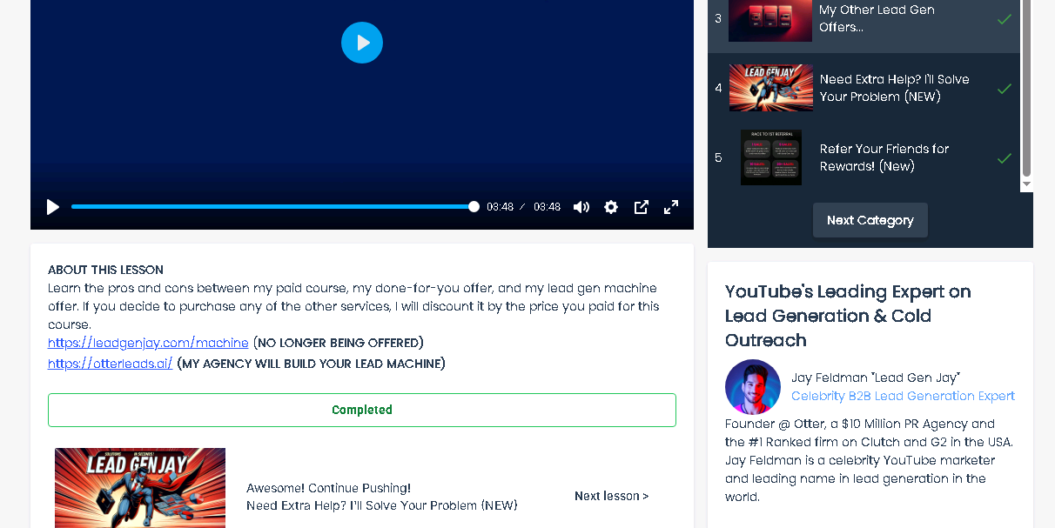The width and height of the screenshot is (1055, 528).
Task: Click Race to 1st Referral thumbnail
Action: (x=770, y=157)
